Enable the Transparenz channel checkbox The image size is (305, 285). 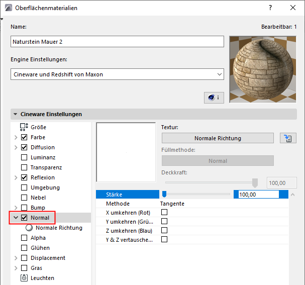click(x=24, y=167)
